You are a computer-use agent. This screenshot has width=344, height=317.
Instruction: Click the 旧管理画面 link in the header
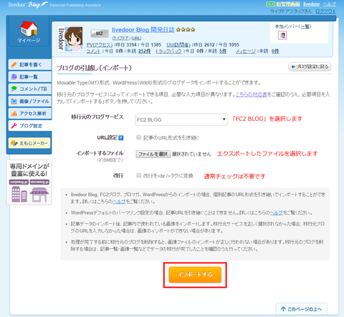(288, 4)
